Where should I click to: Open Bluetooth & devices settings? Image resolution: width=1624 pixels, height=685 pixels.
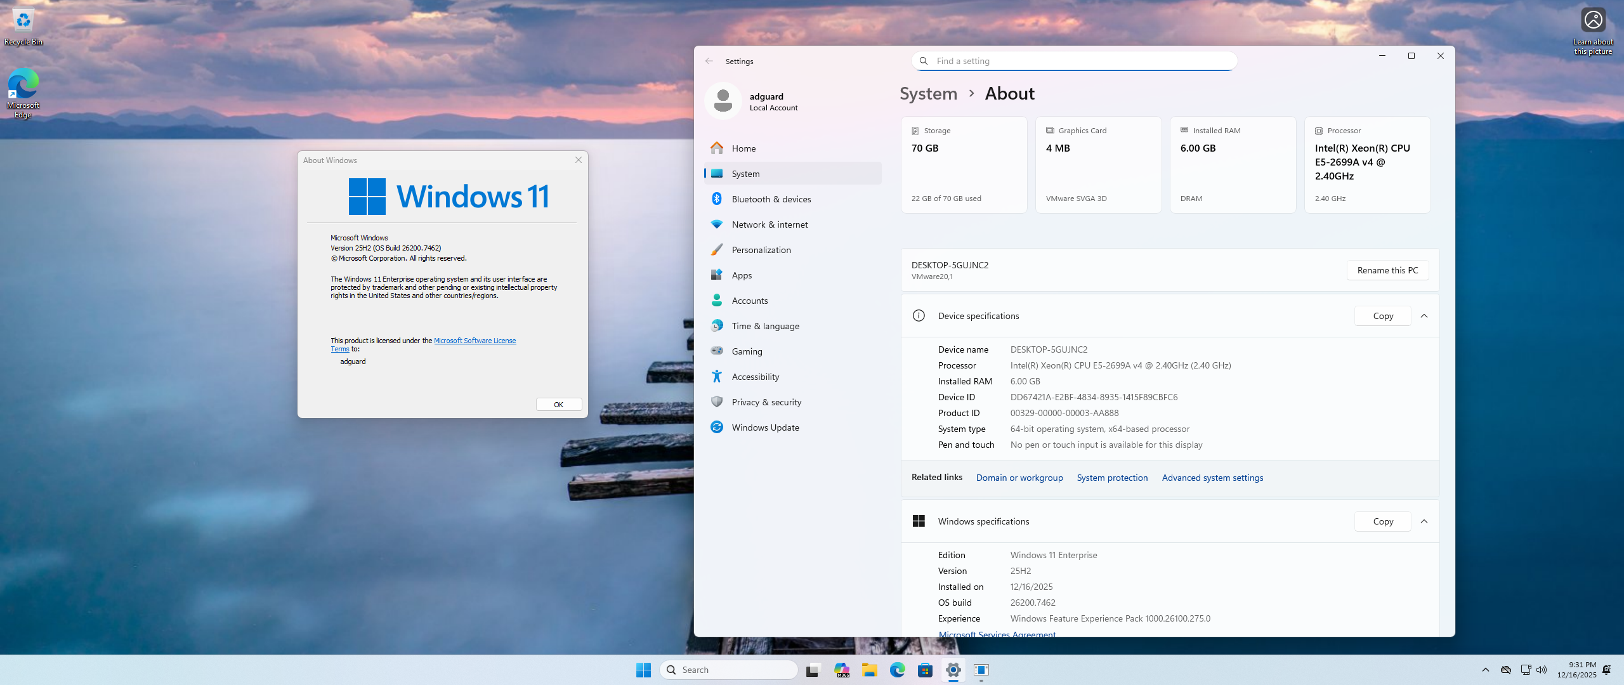tap(771, 199)
